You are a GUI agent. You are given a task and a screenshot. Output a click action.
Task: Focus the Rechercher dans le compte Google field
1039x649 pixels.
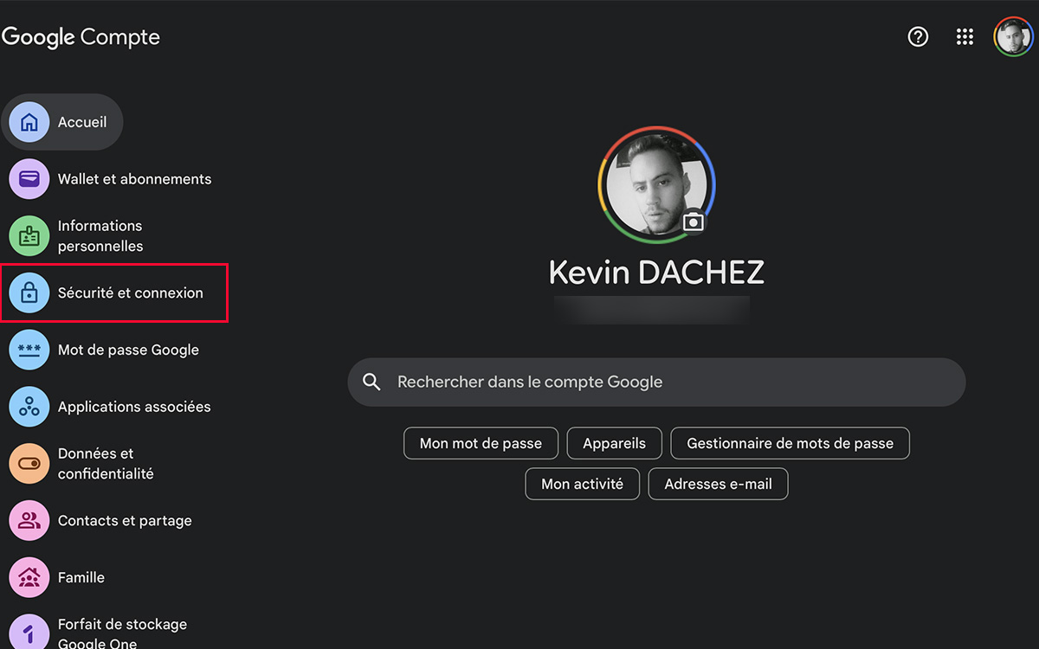coord(656,382)
